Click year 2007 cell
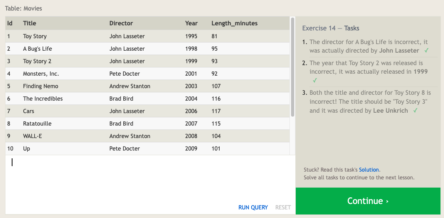Screen dimensions: 444x218 [191, 124]
